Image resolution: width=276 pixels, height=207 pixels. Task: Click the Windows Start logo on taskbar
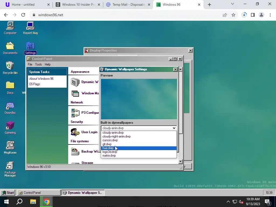[x=6, y=202]
